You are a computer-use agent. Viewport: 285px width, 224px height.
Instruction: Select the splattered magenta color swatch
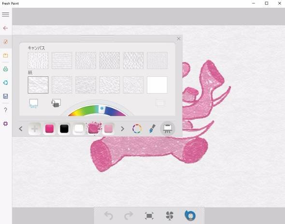[94, 128]
